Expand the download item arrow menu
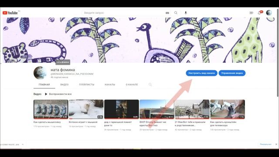Viewport: 279px width, 157px height. [23, 144]
